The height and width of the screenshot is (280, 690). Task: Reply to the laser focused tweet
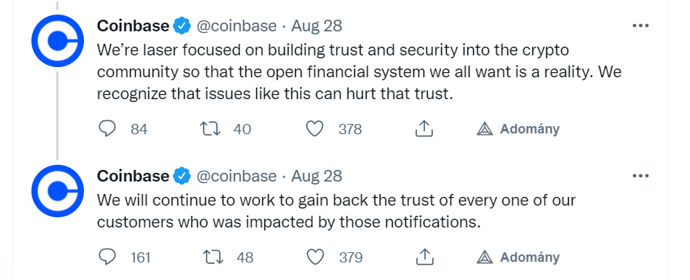click(x=107, y=129)
